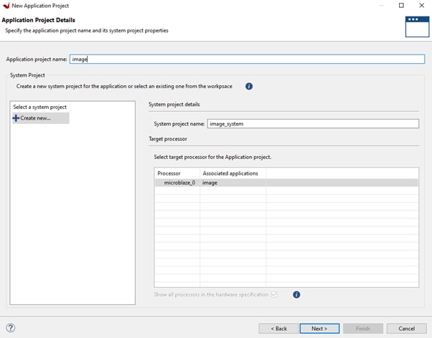This screenshot has width=432, height=338.
Task: Open help via the question mark icon
Action: click(x=10, y=328)
